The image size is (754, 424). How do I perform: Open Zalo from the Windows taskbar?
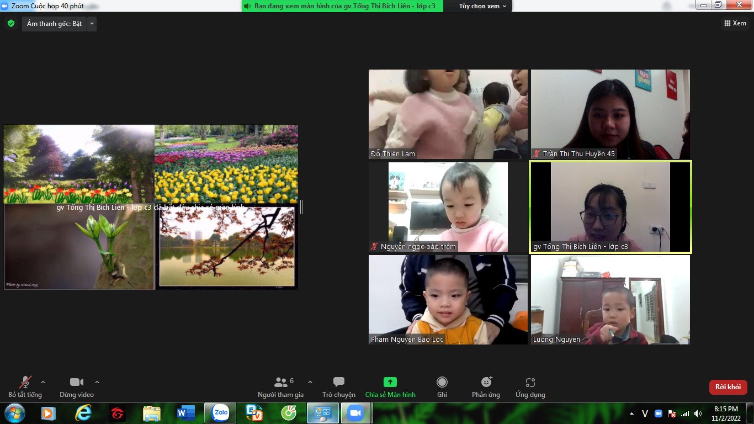[x=220, y=413]
